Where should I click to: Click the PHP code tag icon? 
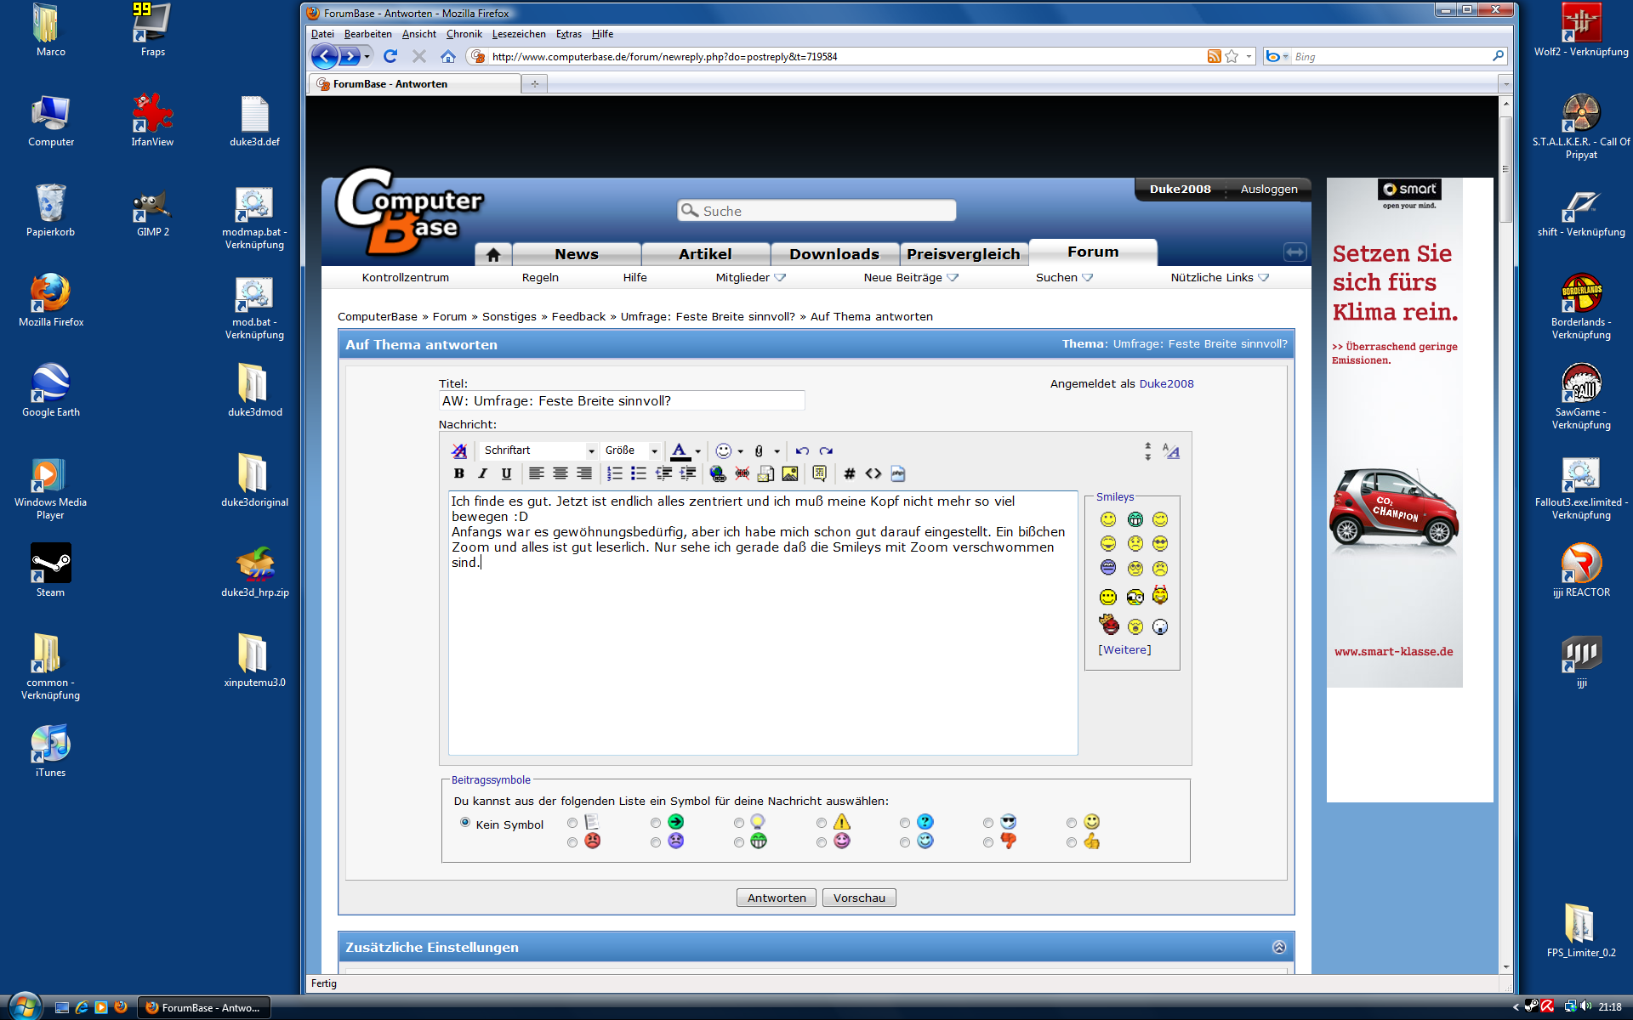click(898, 473)
